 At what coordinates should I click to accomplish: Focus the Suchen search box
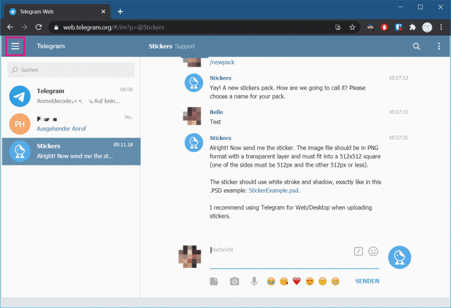coord(71,69)
